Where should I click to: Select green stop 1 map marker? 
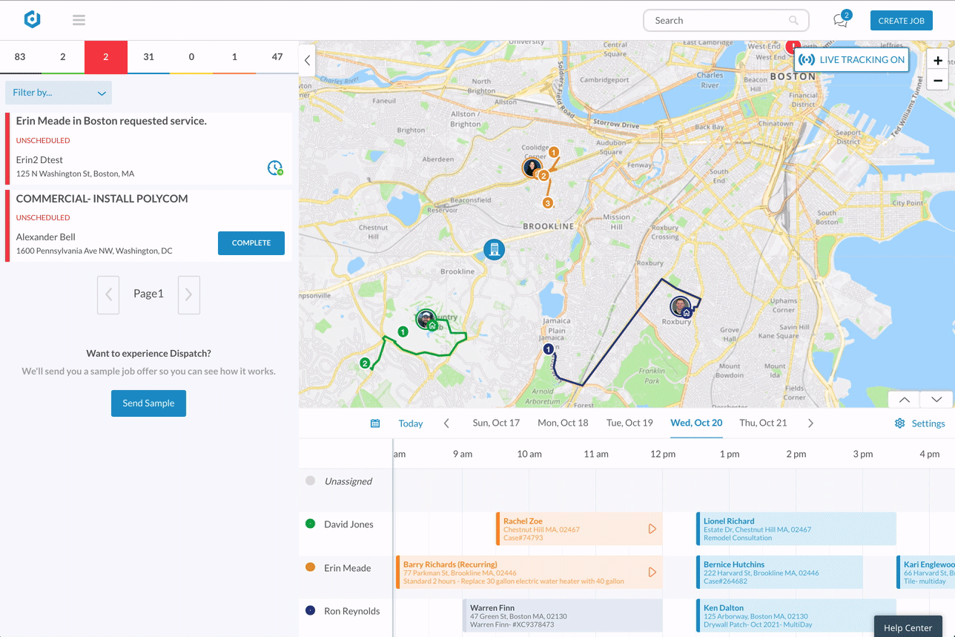pyautogui.click(x=403, y=331)
